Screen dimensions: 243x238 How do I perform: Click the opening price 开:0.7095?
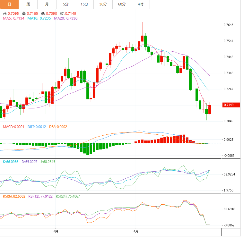pyautogui.click(x=11, y=13)
